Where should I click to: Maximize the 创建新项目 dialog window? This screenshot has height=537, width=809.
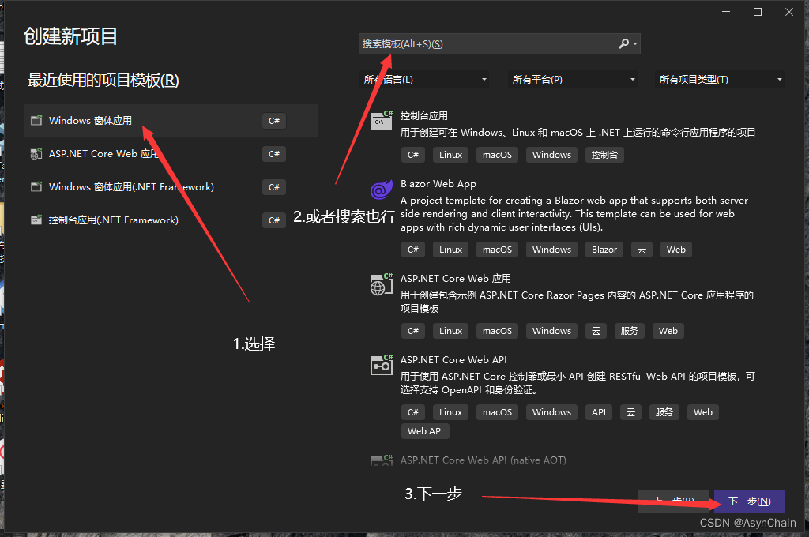pos(758,12)
